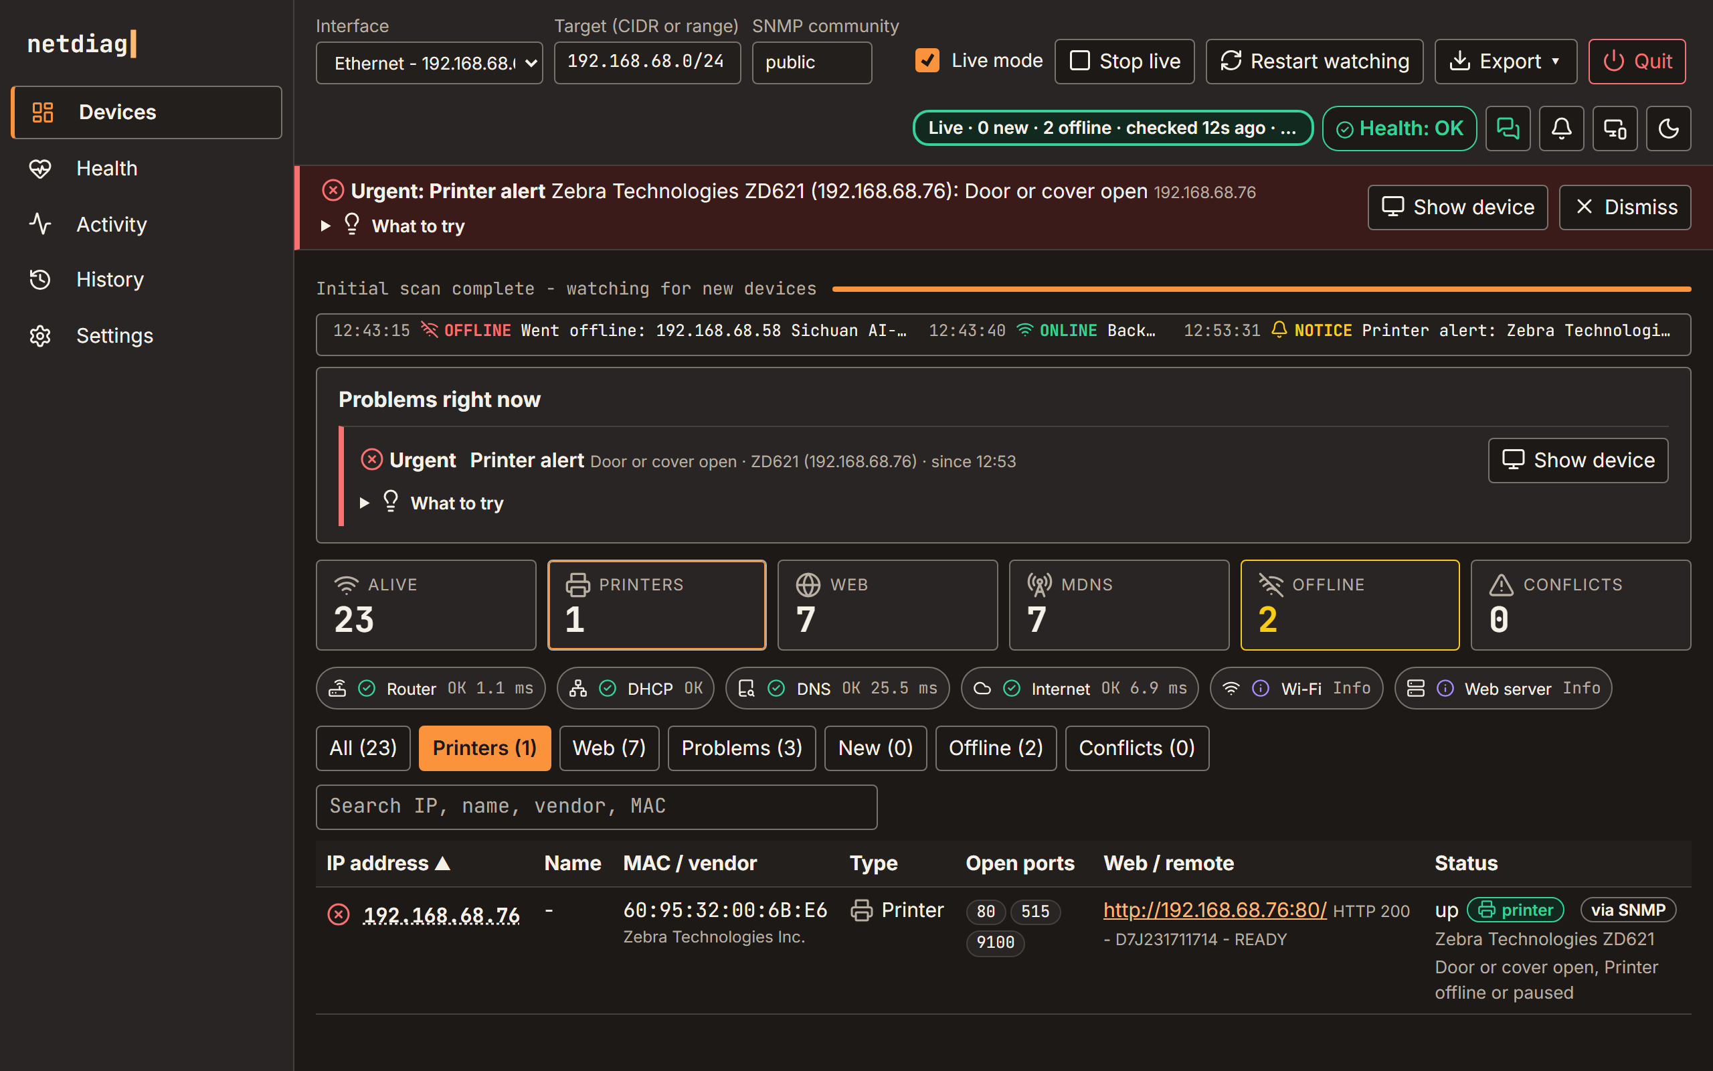Toggle the Live mode checkbox
The image size is (1713, 1071).
[x=927, y=61]
